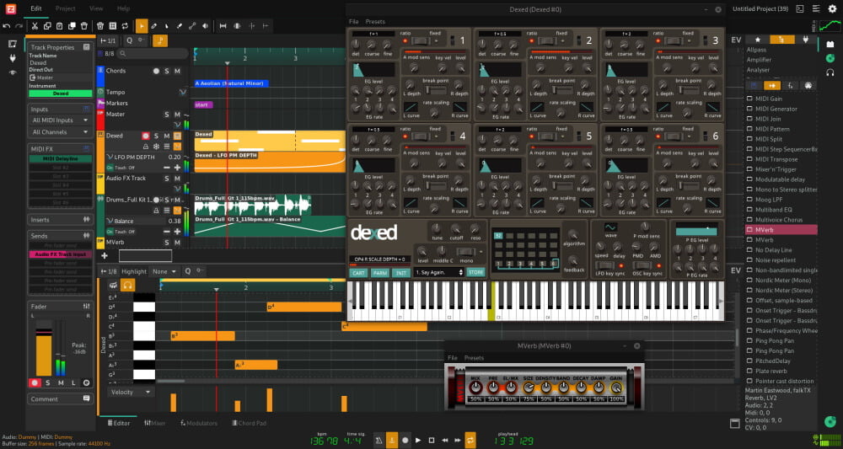Click the Cut scissors icon in toolbar
Image resolution: width=843 pixels, height=449 pixels.
[35, 26]
